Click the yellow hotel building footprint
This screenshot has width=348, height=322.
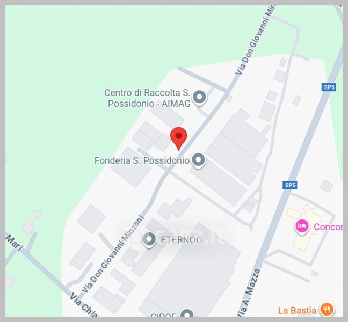coord(305,228)
